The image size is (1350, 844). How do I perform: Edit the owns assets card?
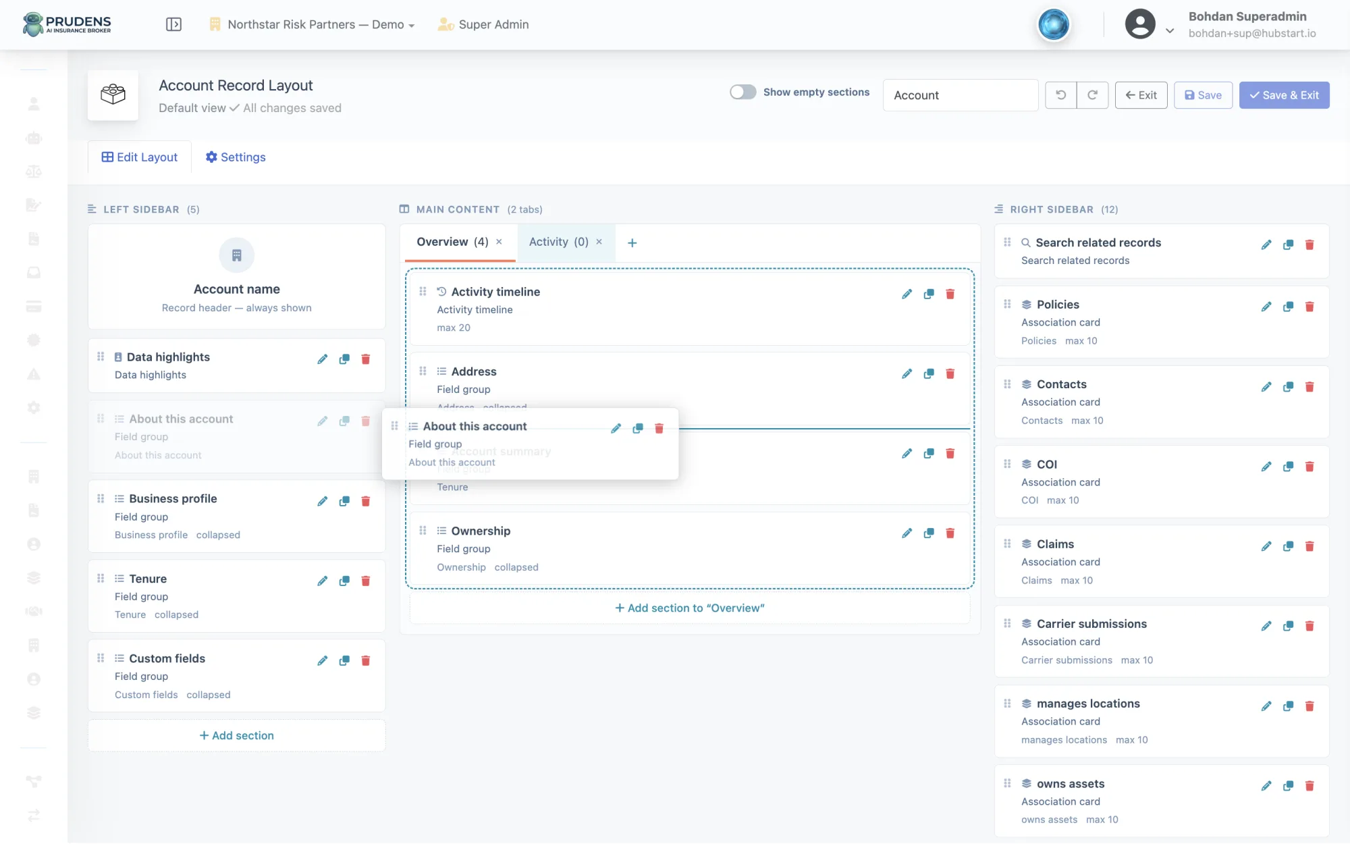pyautogui.click(x=1266, y=785)
